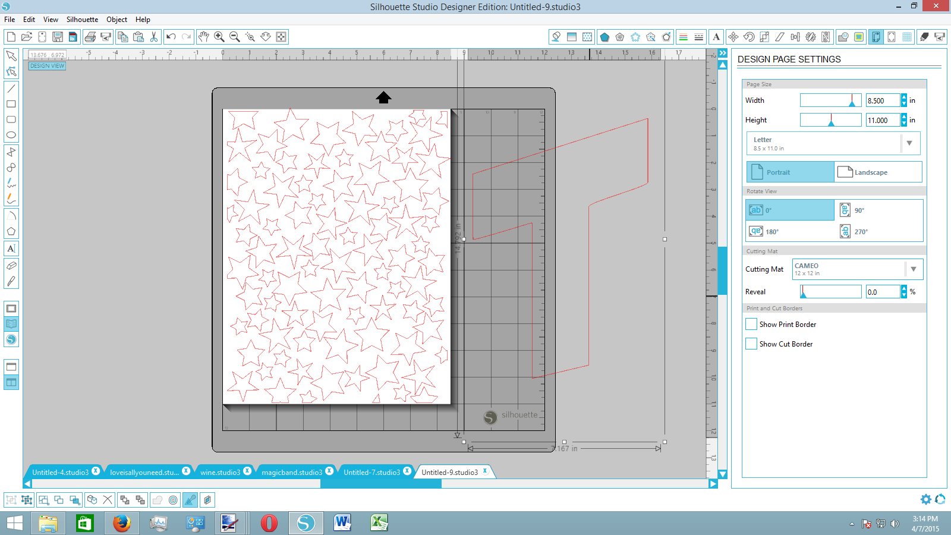This screenshot has height=535, width=951.
Task: Click the Reveal slider
Action: 830,292
